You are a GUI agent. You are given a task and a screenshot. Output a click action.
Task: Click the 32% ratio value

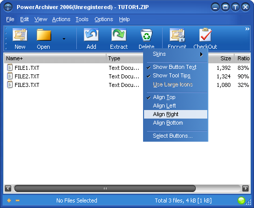[x=243, y=85]
